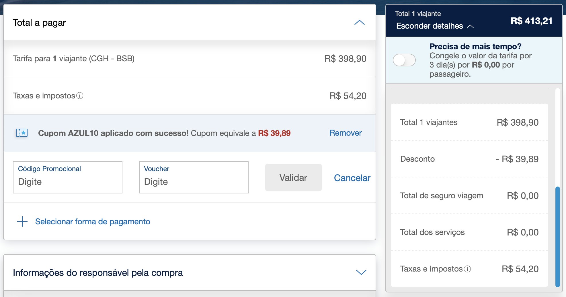566x297 pixels.
Task: Click the coupon ticket icon
Action: click(22, 133)
